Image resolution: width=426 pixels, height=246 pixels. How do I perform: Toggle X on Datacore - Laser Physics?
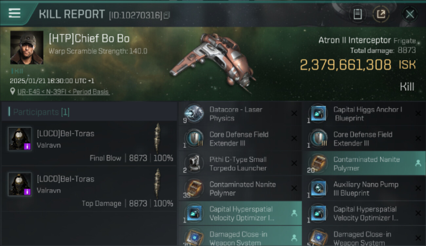[x=294, y=113]
